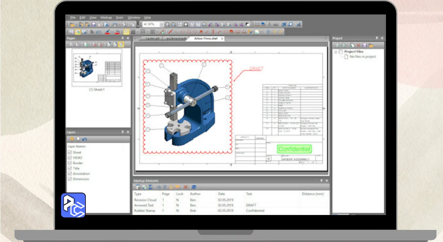
Task: Select the Rubber Stamp markup row
Action: click(x=145, y=211)
